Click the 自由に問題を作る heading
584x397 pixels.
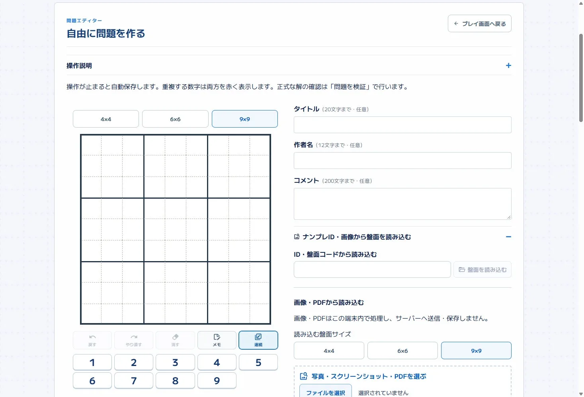(106, 33)
